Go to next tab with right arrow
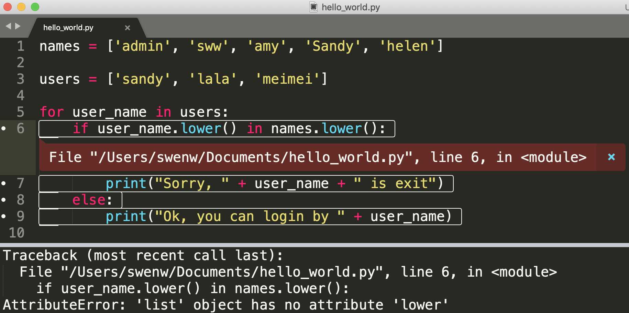This screenshot has height=313, width=629. point(18,26)
